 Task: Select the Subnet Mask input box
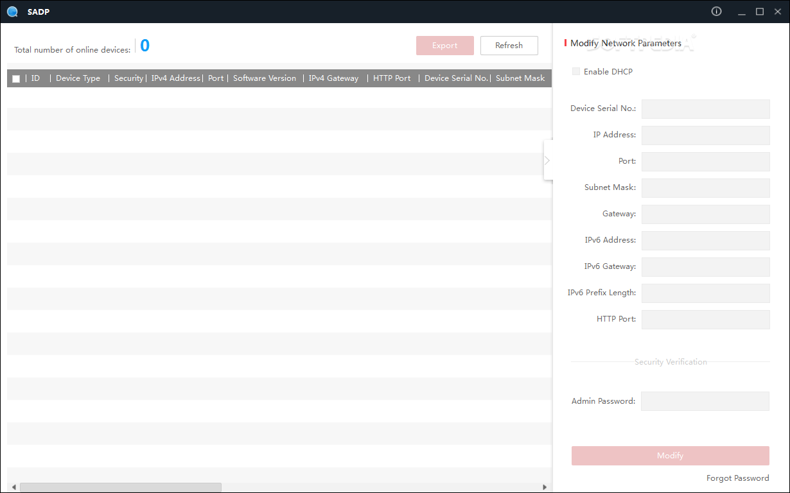705,188
